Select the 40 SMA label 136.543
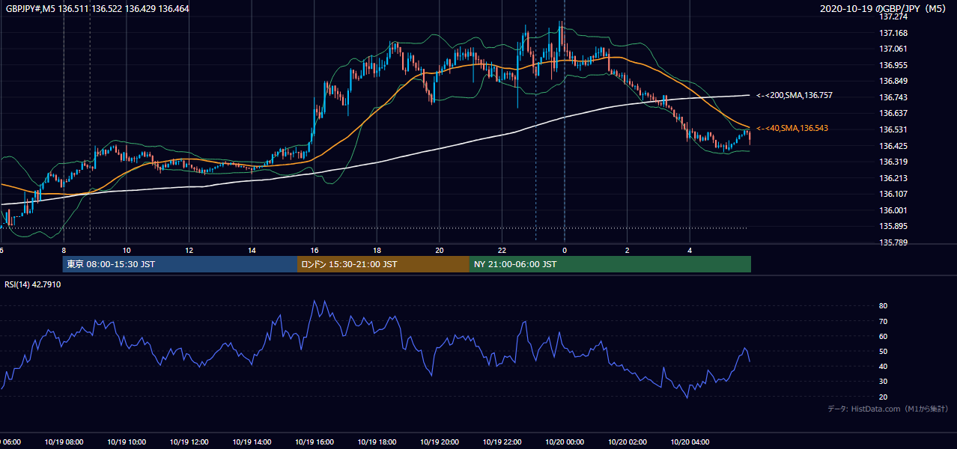This screenshot has width=957, height=449. coord(792,129)
